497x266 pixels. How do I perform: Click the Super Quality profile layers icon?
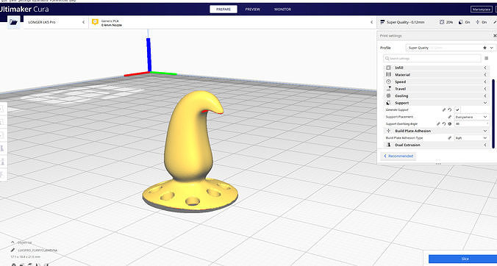pyautogui.click(x=382, y=22)
